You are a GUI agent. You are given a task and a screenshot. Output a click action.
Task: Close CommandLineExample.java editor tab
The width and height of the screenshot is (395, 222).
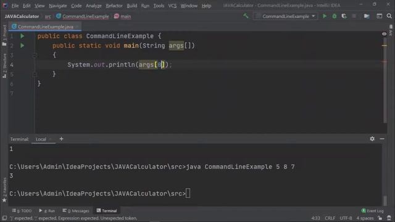pos(77,27)
